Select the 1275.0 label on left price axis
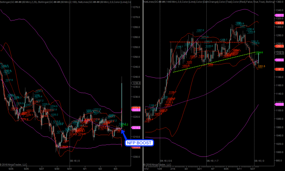The width and height of the screenshot is (285, 171). [136, 7]
